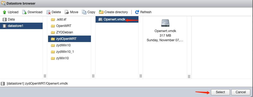The width and height of the screenshot is (253, 97).
Task: Click the column handle after the preview pane
Action: coord(189,76)
